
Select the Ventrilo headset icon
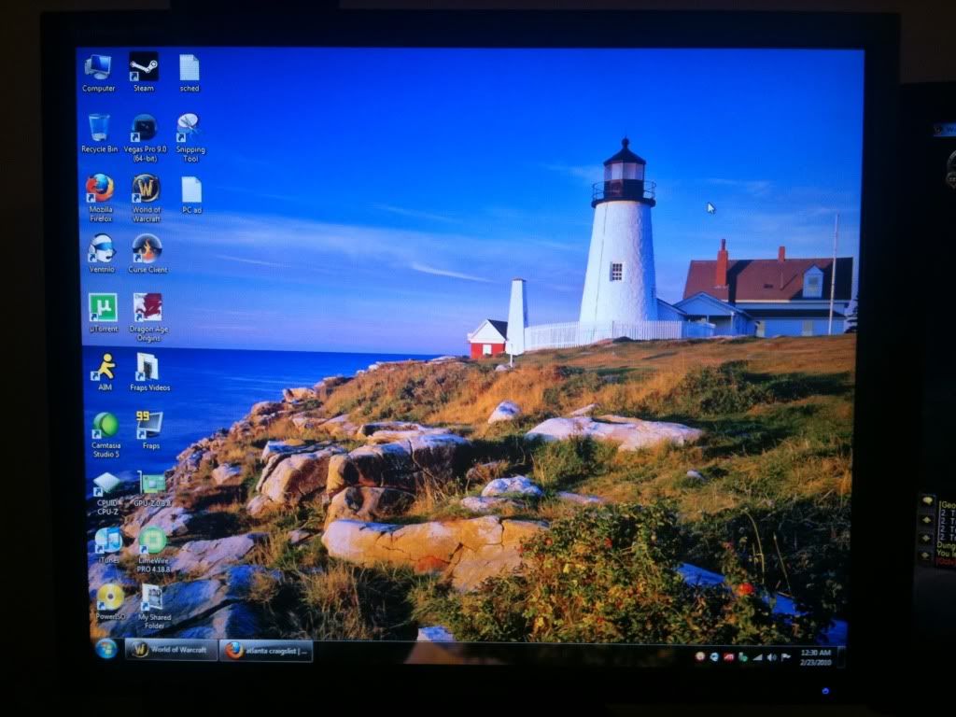tap(101, 248)
